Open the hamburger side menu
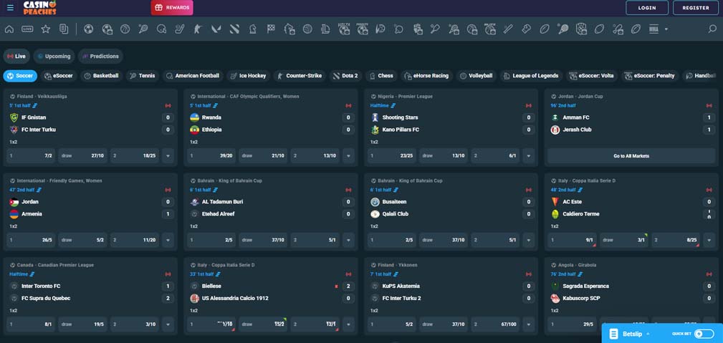Screen dimensions: 723x343 click(x=10, y=7)
